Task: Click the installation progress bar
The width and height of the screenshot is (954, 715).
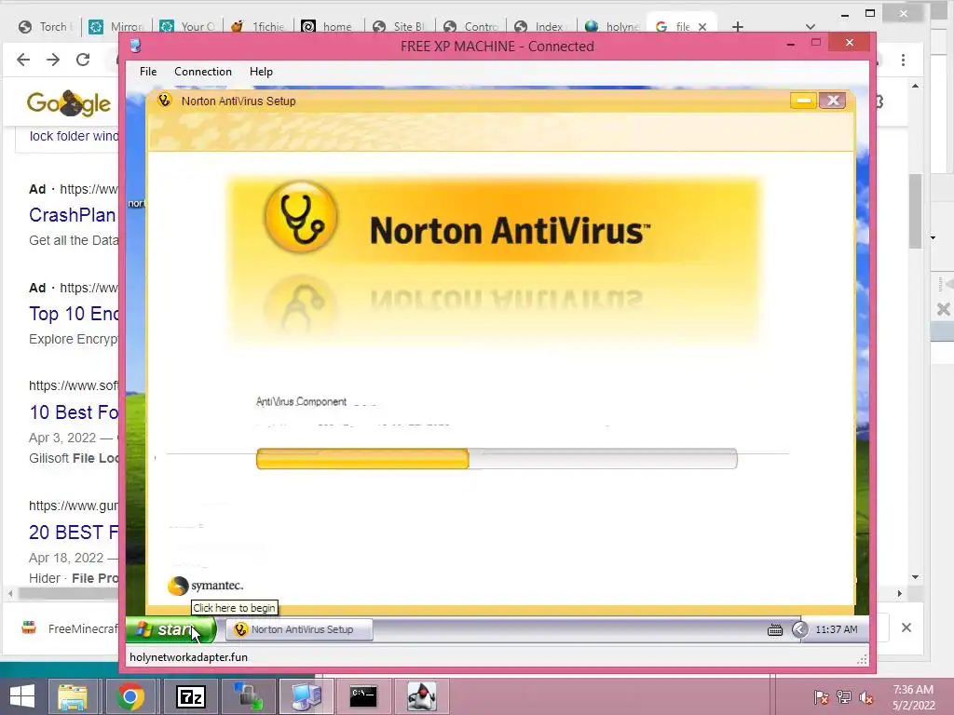Action: (x=497, y=458)
